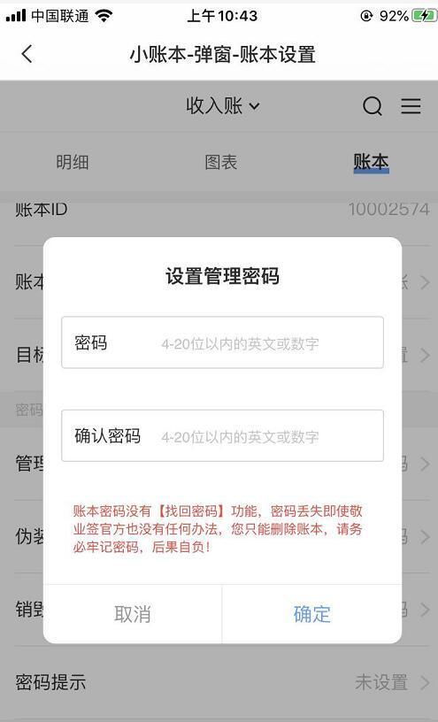
Task: Tap the Wi-Fi icon in status bar
Action: coord(104,16)
